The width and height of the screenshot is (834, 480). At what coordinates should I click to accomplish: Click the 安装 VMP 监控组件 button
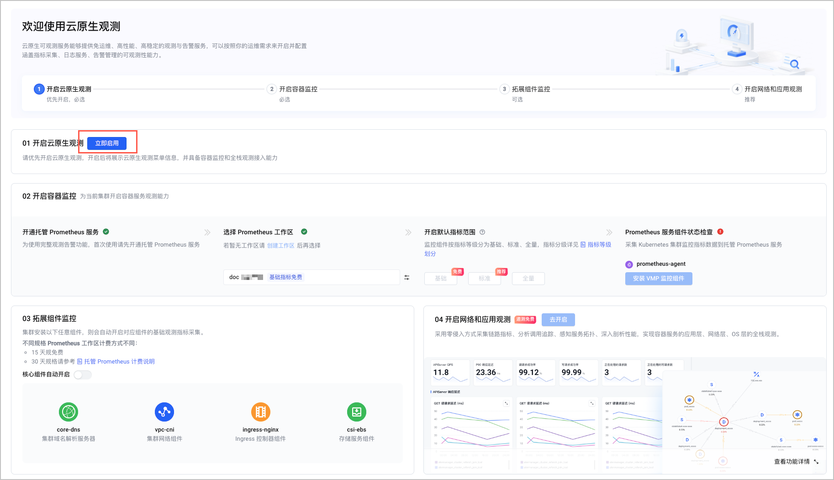[658, 279]
